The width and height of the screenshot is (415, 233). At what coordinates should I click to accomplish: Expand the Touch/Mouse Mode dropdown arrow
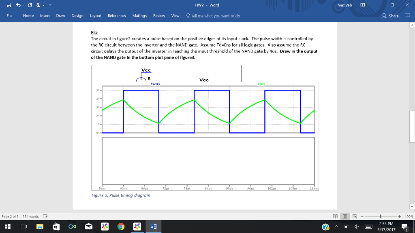43,5
